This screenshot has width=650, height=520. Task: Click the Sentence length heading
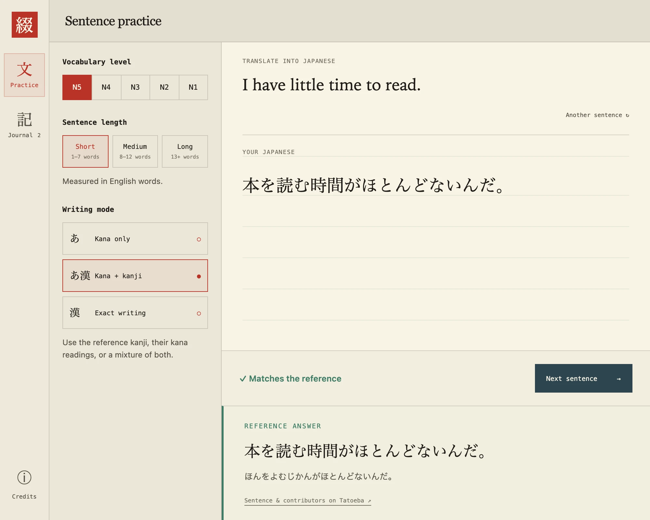(95, 122)
